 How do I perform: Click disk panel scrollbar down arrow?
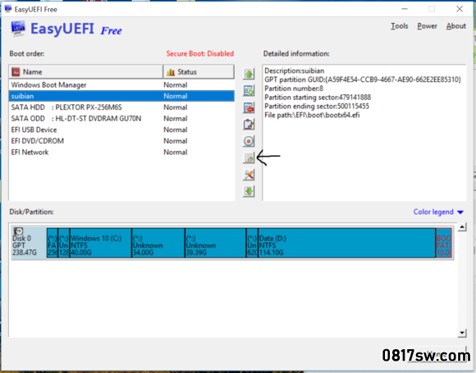click(462, 333)
